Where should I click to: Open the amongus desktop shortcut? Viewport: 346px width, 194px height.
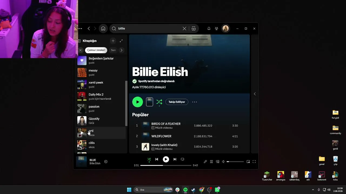(281, 176)
